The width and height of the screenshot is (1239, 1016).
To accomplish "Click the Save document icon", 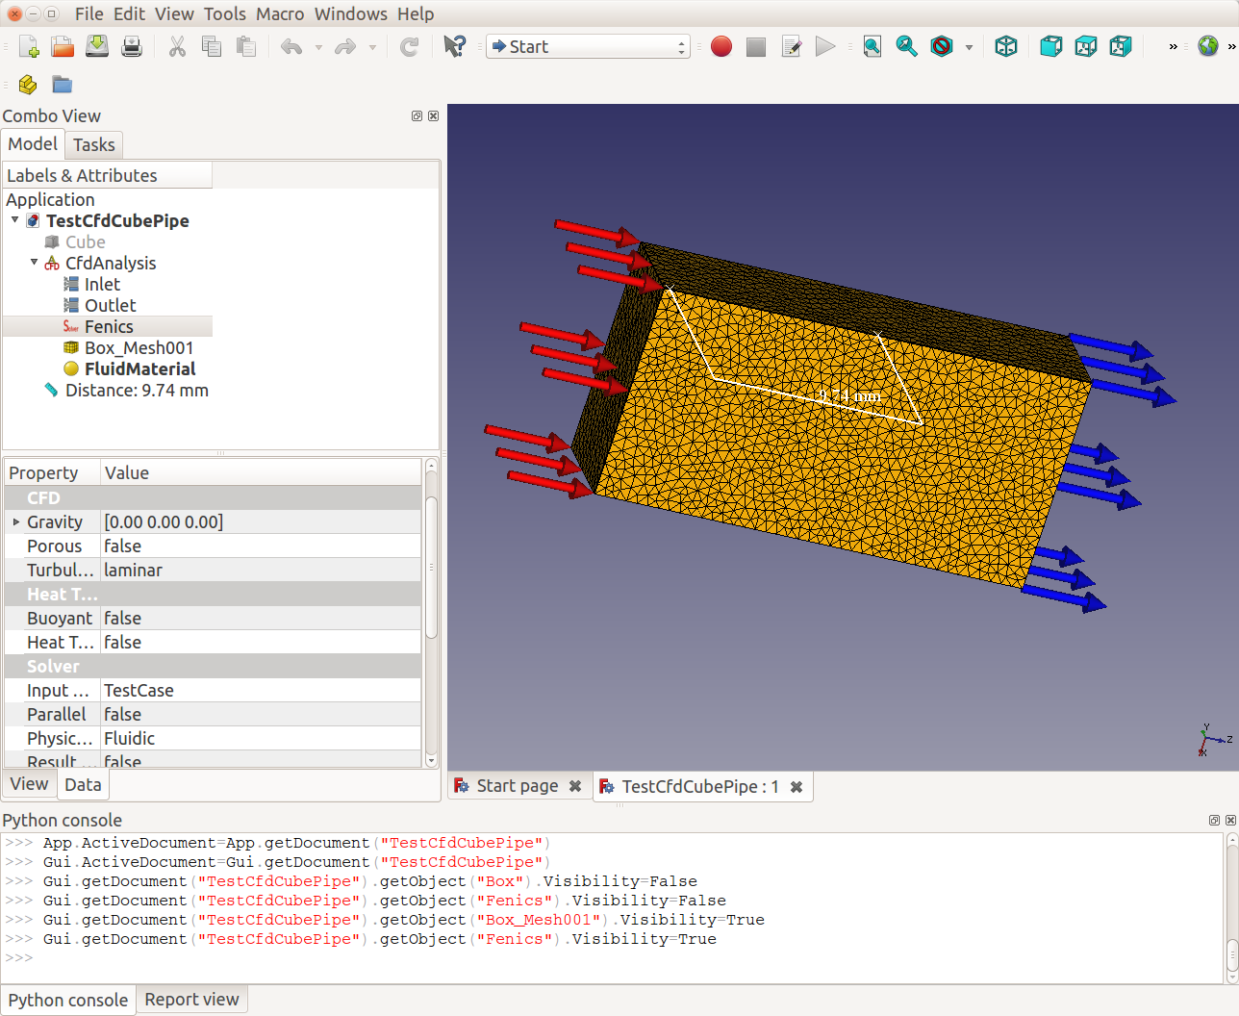I will coord(97,46).
